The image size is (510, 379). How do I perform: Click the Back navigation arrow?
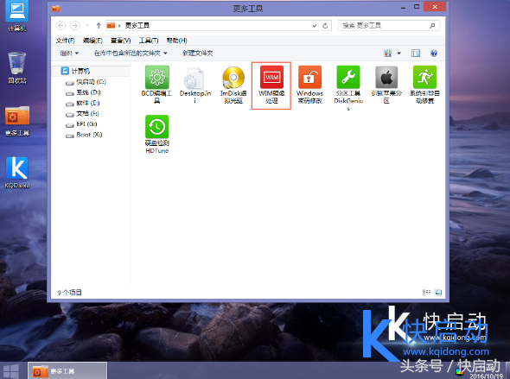(61, 25)
